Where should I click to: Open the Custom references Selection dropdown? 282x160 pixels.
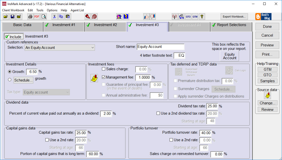click(x=92, y=47)
